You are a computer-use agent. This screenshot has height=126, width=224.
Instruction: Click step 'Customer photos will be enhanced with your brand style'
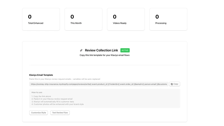point(58,104)
